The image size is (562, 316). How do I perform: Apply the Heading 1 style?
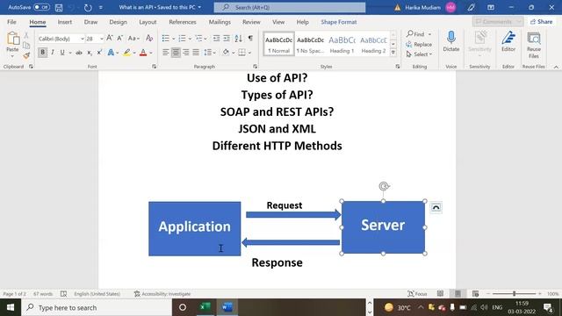(342, 44)
